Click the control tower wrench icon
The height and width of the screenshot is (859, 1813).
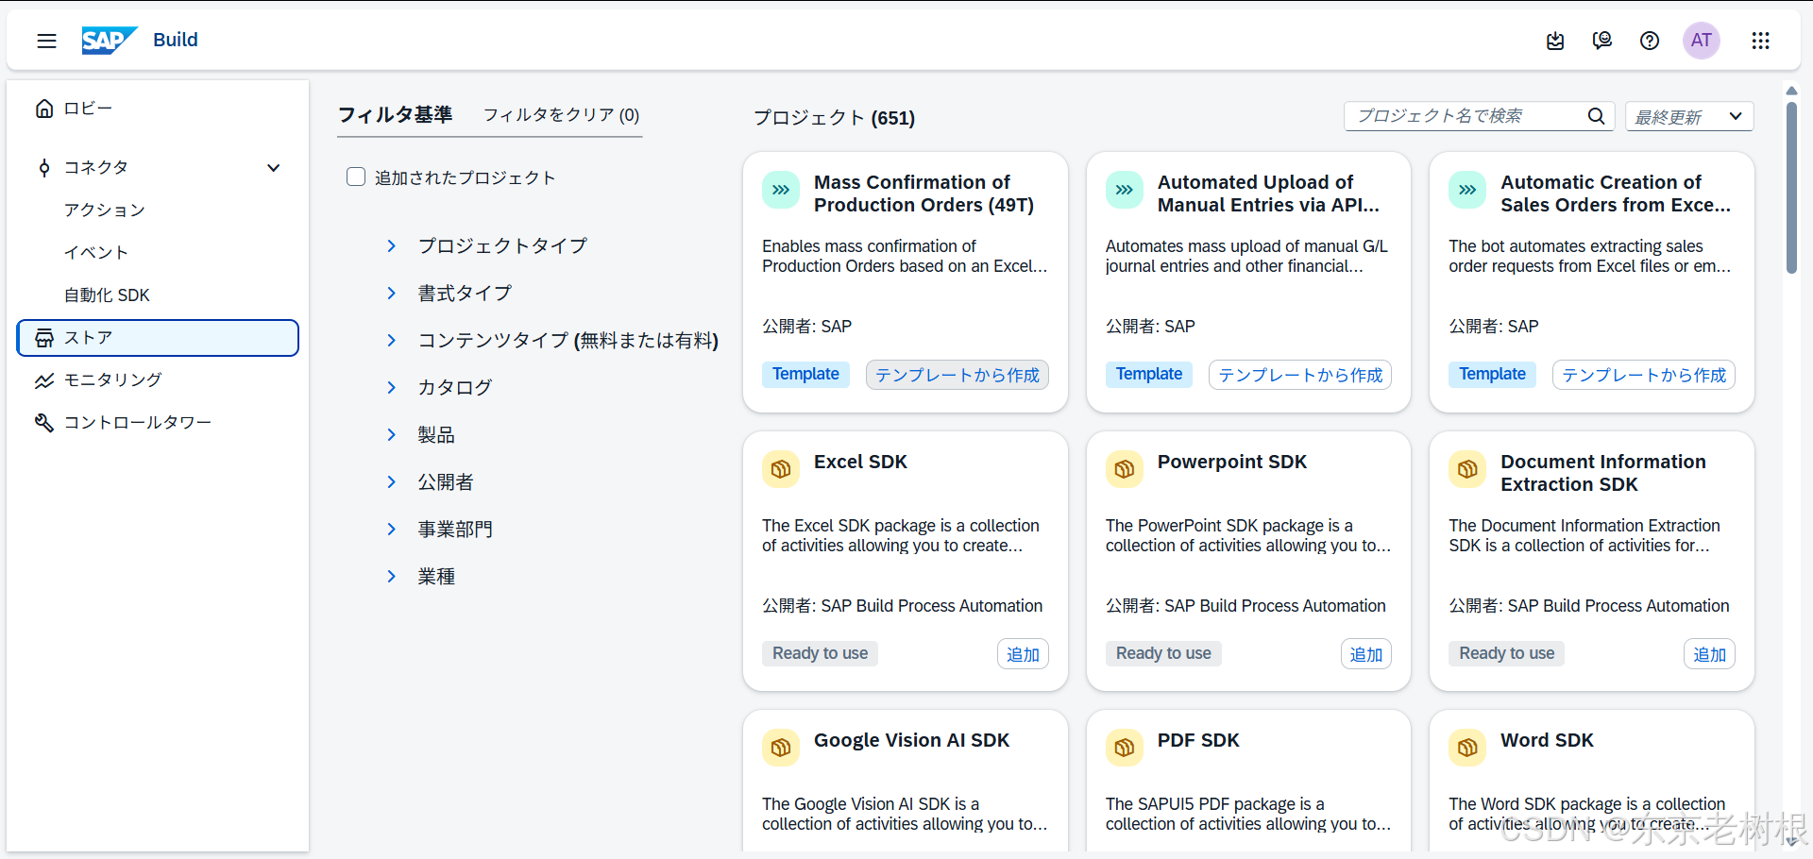point(44,423)
